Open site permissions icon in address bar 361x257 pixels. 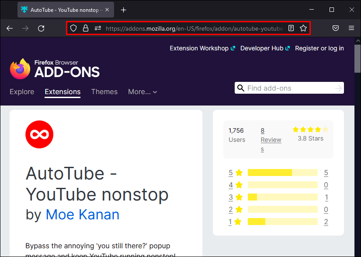coord(97,28)
